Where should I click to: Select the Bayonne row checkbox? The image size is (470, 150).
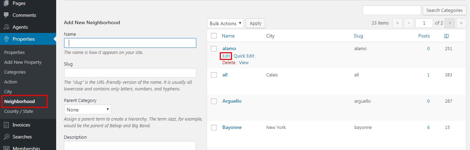click(214, 128)
